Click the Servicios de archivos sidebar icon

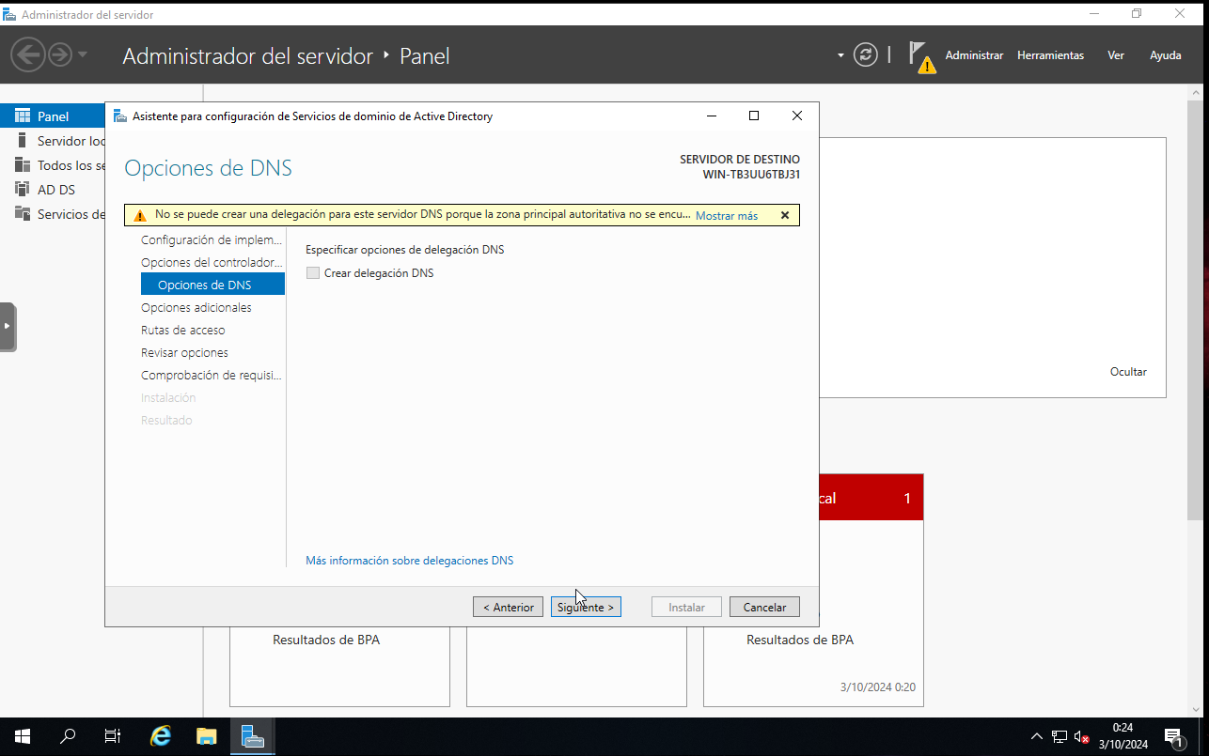(x=23, y=213)
